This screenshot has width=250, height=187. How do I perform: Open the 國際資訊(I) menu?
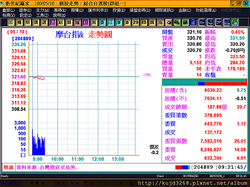165,10
